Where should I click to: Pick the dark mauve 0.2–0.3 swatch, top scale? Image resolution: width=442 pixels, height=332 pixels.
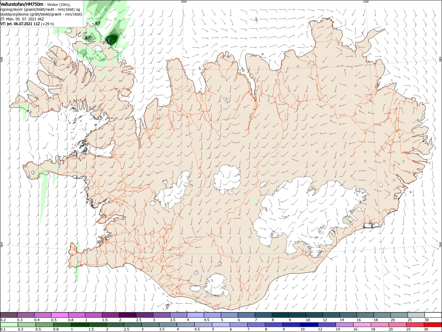click(9, 315)
